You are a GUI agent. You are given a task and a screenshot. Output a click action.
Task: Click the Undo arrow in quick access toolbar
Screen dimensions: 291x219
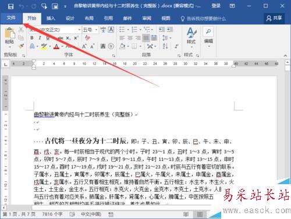point(21,6)
